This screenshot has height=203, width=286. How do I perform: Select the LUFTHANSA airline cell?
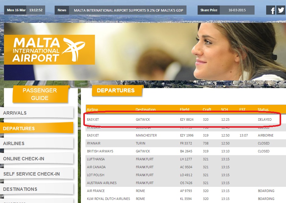[96, 159]
